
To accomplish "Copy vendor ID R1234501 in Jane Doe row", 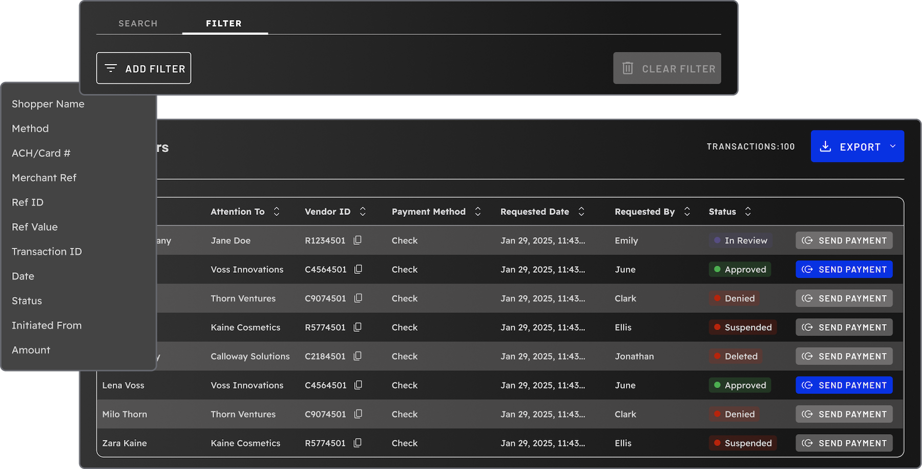I will (358, 240).
